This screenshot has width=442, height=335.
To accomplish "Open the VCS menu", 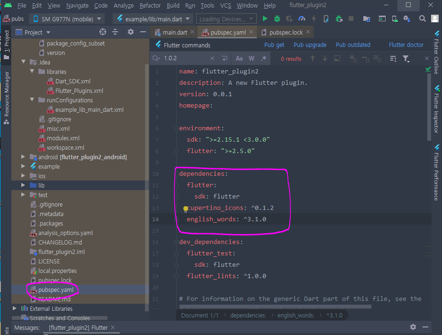I will click(x=225, y=5).
